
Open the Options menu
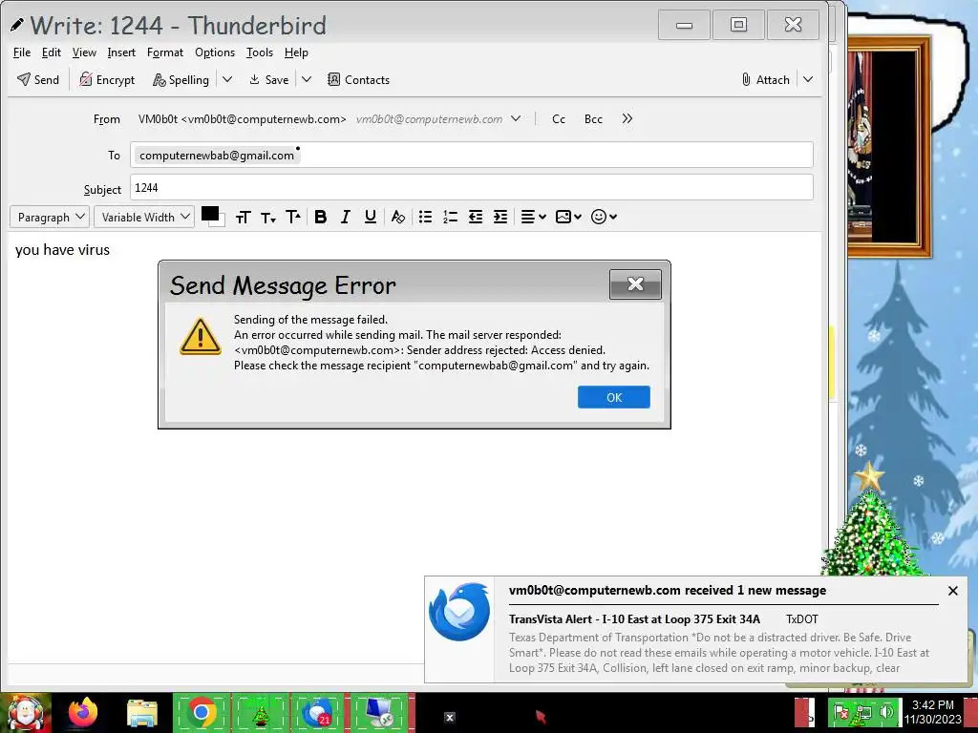[x=215, y=52]
